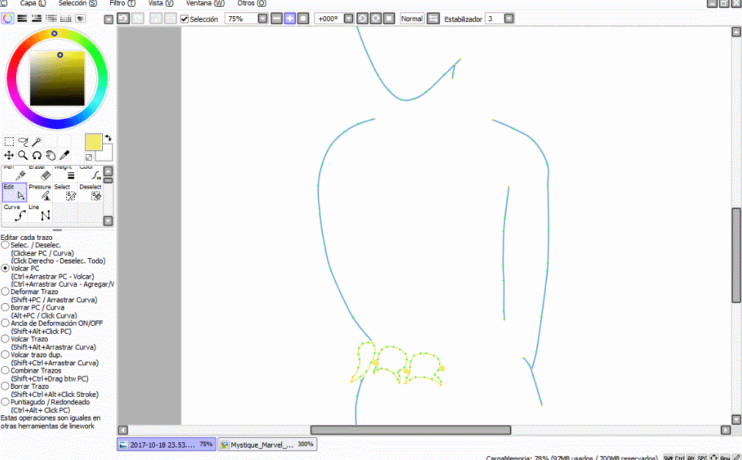Open the zoom percentage dropdown
The image size is (742, 460).
tap(262, 18)
